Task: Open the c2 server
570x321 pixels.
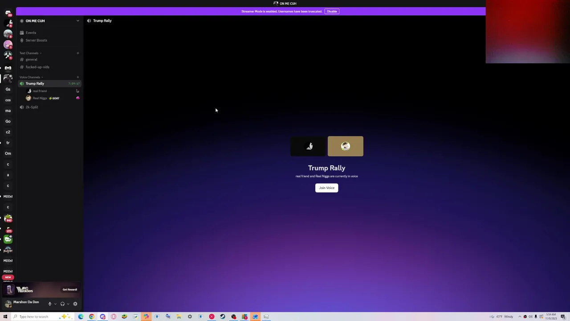Action: 8,132
